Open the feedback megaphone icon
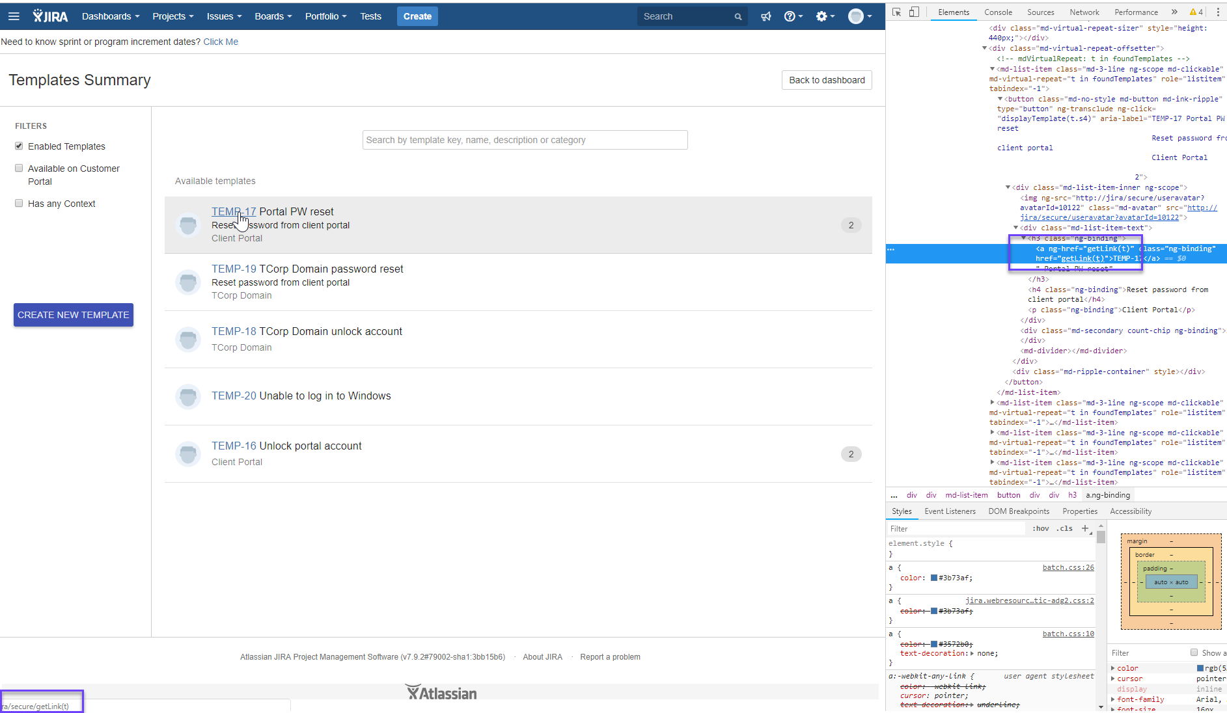This screenshot has height=713, width=1227. point(766,16)
